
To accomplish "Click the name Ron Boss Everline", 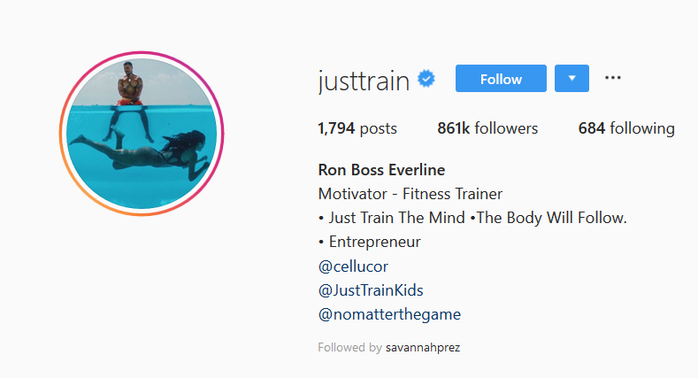I will [381, 170].
